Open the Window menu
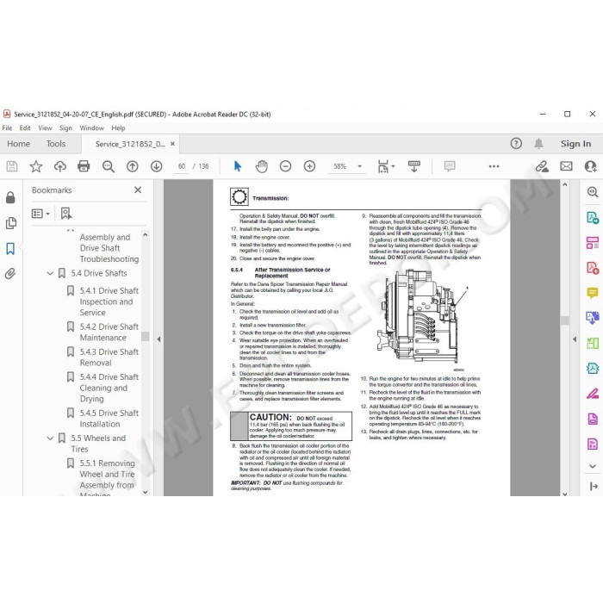This screenshot has height=603, width=603. pyautogui.click(x=91, y=127)
